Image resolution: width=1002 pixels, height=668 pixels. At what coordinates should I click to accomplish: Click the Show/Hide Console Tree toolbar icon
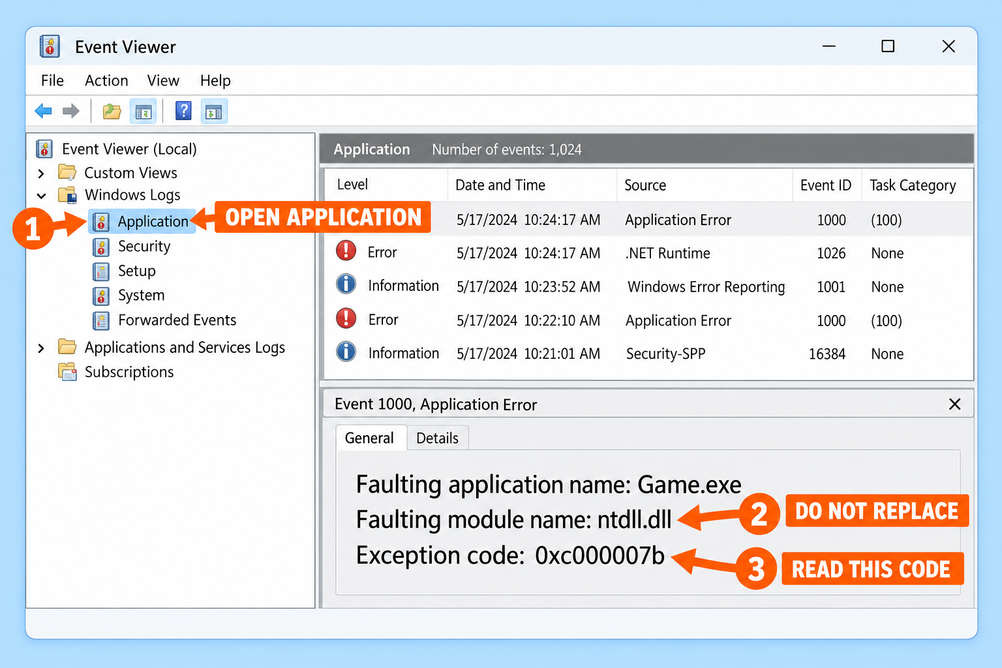click(143, 112)
